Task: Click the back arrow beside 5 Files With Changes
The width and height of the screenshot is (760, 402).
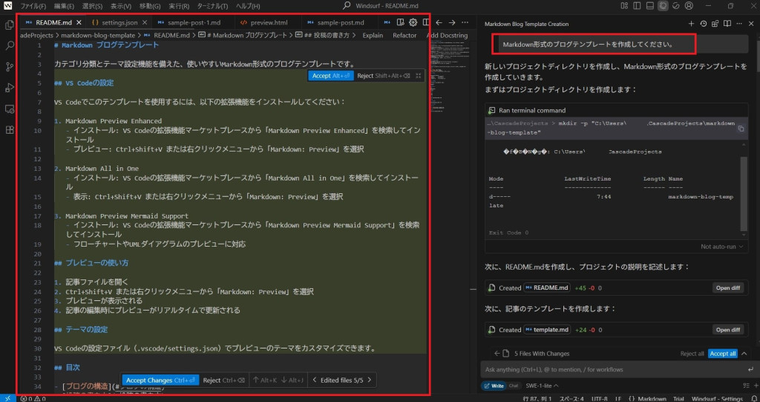Action: click(497, 354)
